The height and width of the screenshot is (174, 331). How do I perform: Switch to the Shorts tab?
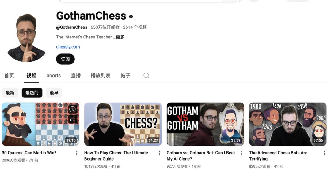(x=53, y=75)
